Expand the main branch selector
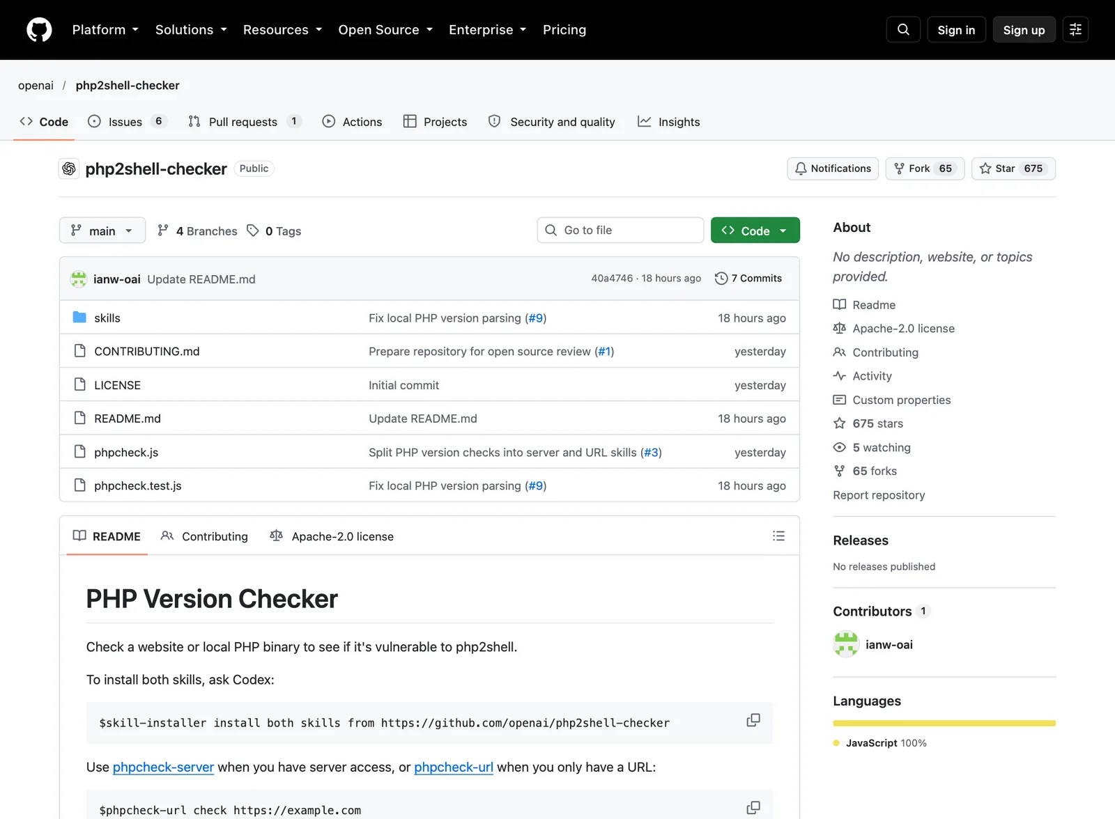This screenshot has width=1115, height=819. tap(102, 231)
